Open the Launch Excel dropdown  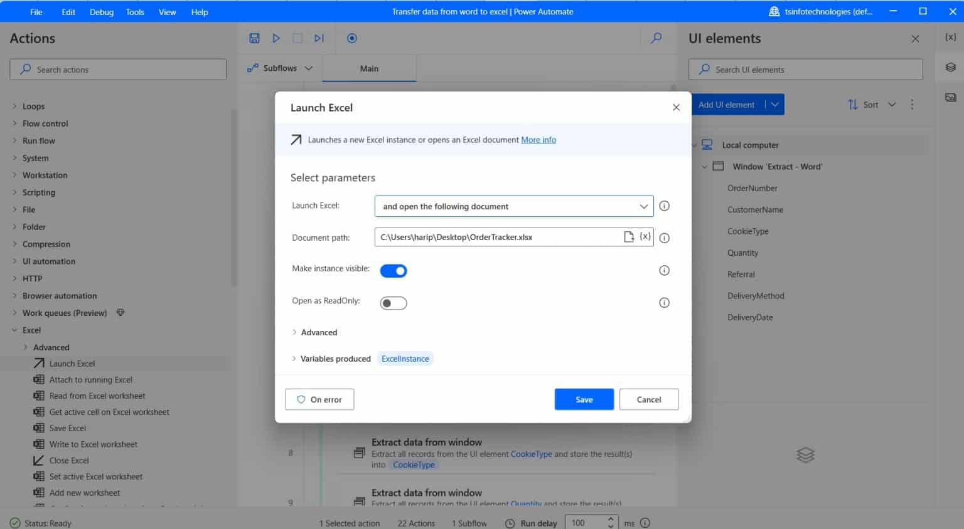click(643, 206)
